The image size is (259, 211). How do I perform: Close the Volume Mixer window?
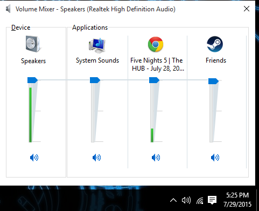click(247, 9)
